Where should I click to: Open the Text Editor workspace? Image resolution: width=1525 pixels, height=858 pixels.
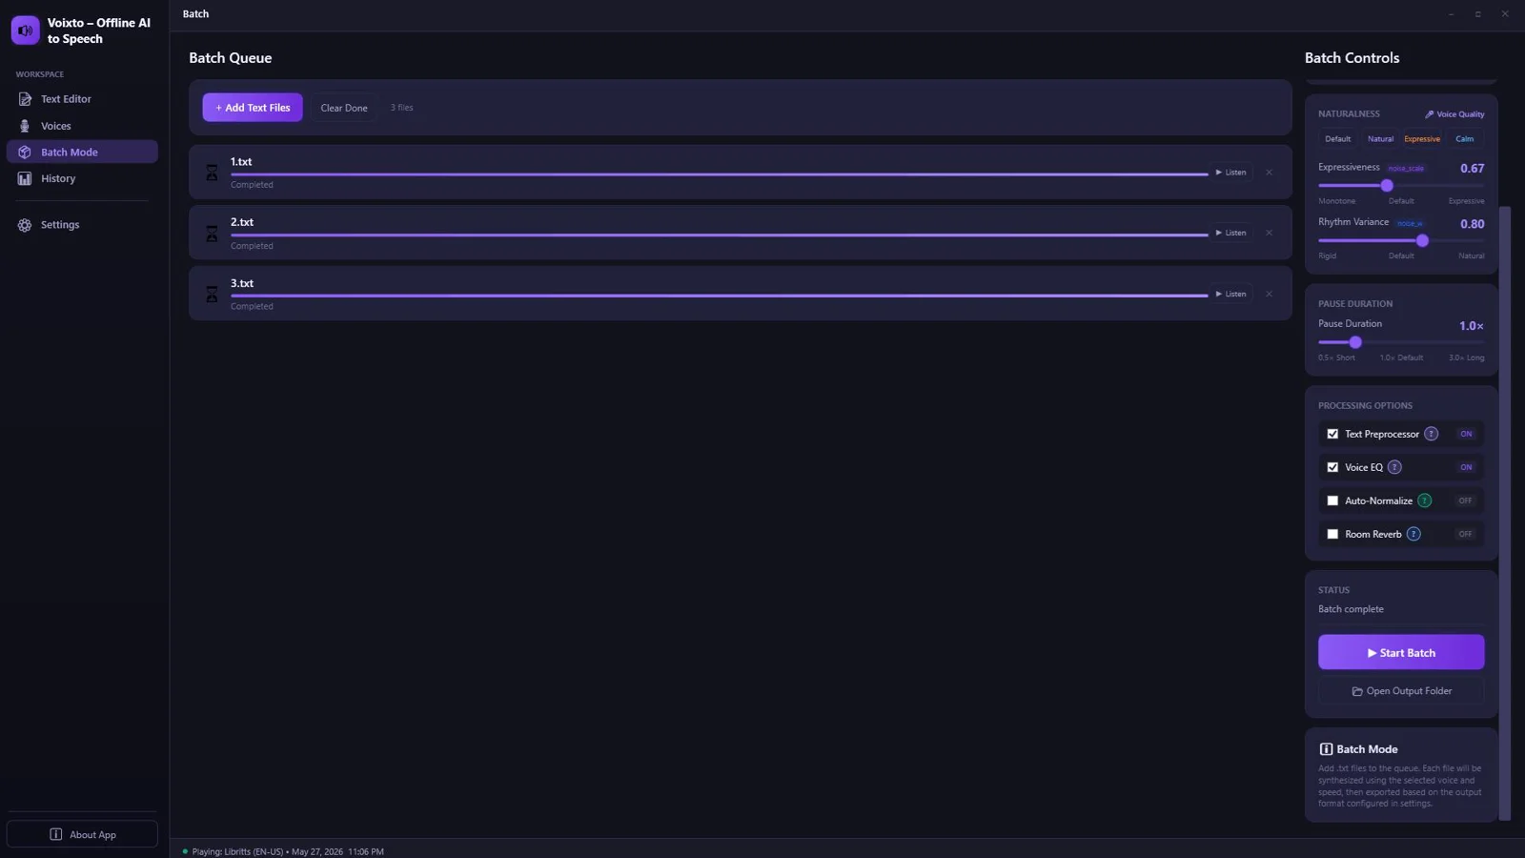point(82,99)
